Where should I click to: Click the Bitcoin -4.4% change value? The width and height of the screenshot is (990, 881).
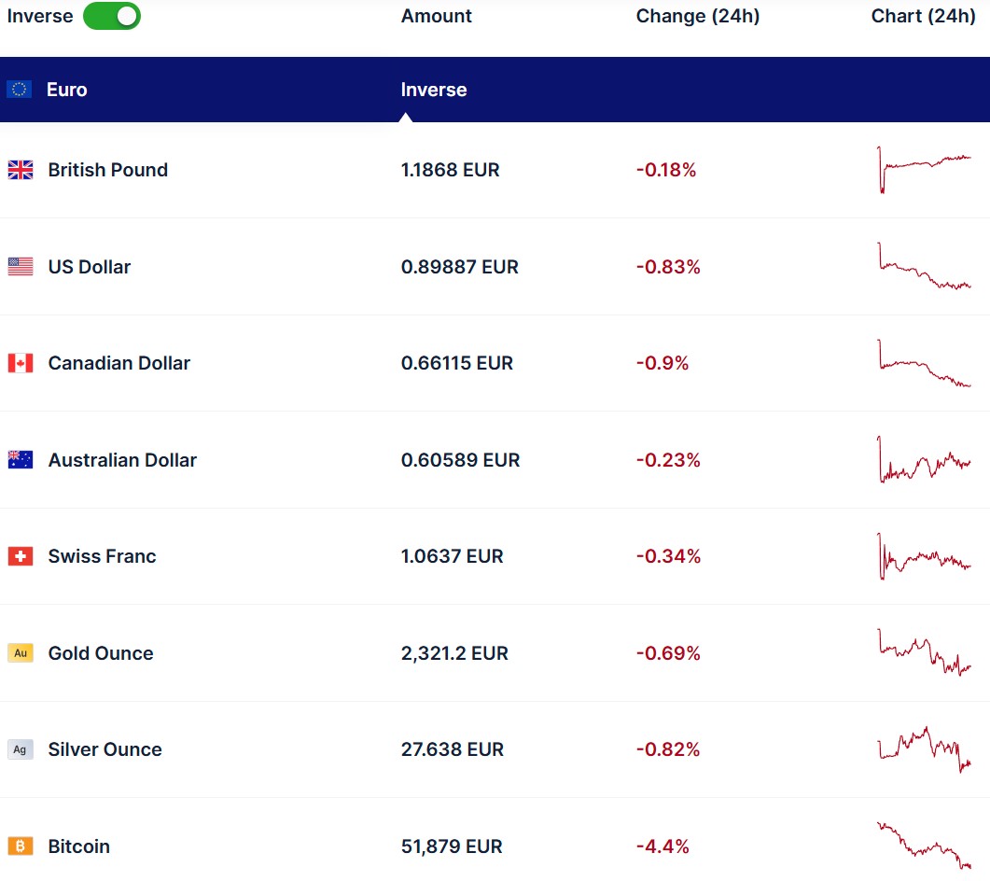662,846
